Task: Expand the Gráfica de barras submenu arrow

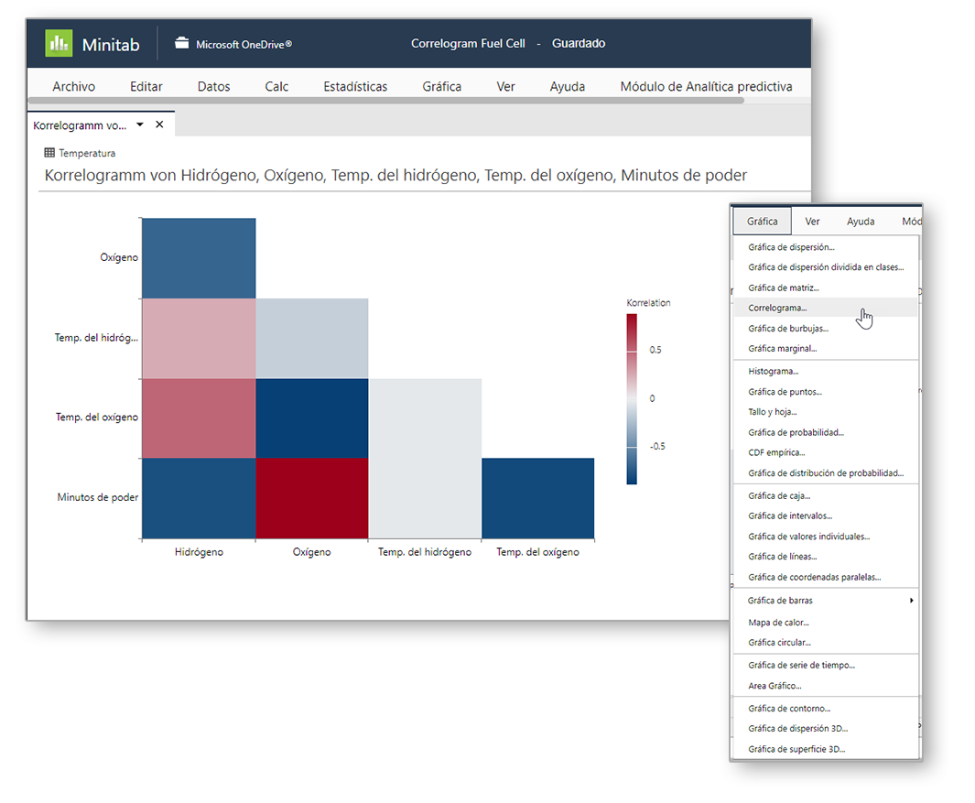Action: pos(910,601)
